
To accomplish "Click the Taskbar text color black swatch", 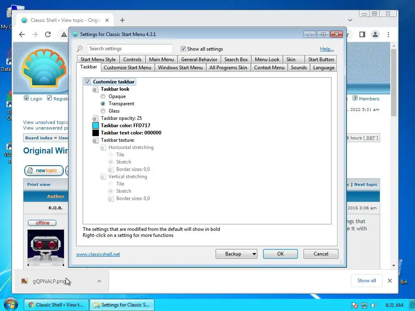I will (96, 133).
